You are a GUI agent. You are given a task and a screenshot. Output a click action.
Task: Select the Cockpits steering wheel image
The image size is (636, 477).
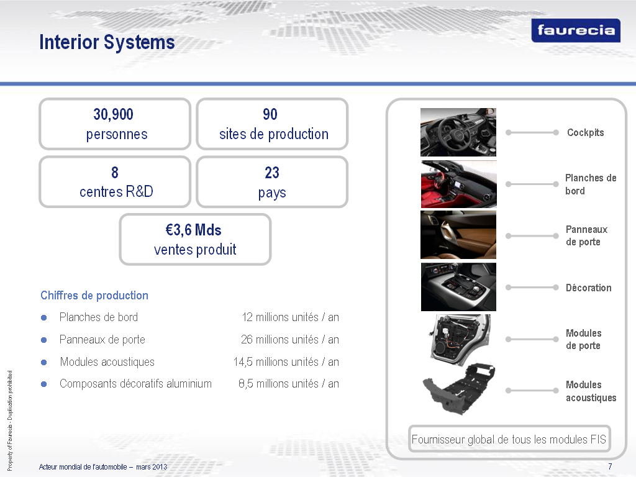458,132
